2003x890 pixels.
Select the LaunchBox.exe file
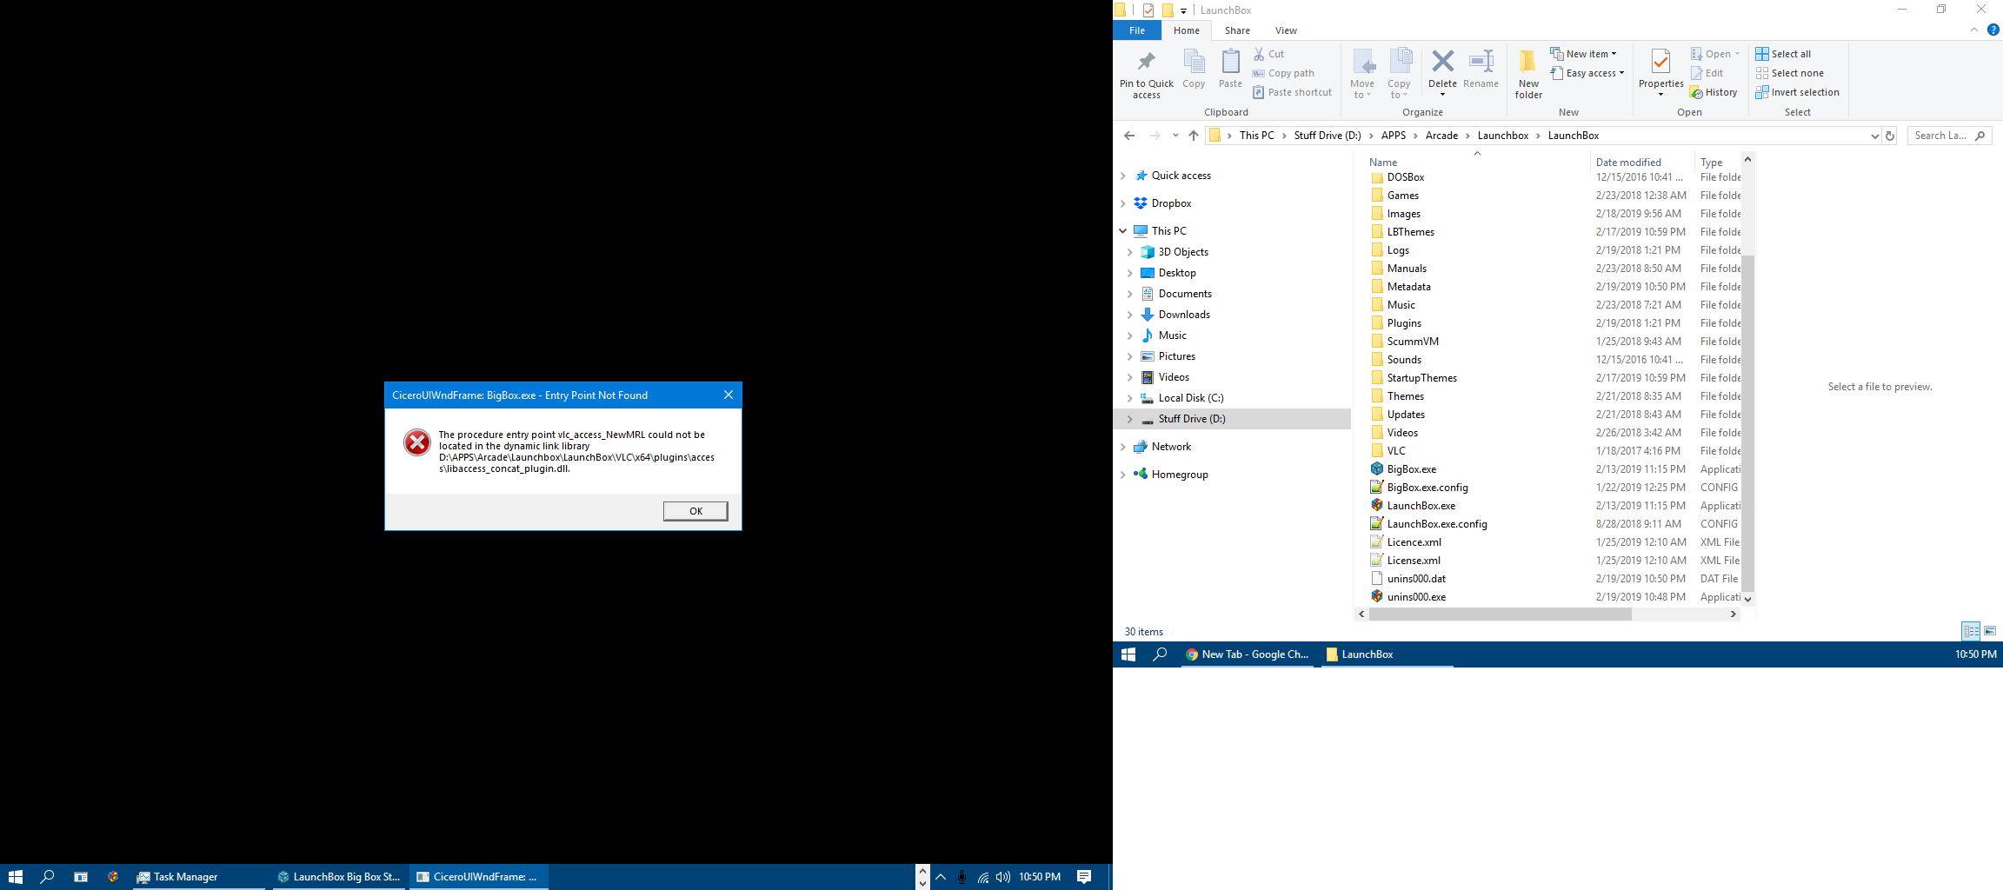point(1421,506)
